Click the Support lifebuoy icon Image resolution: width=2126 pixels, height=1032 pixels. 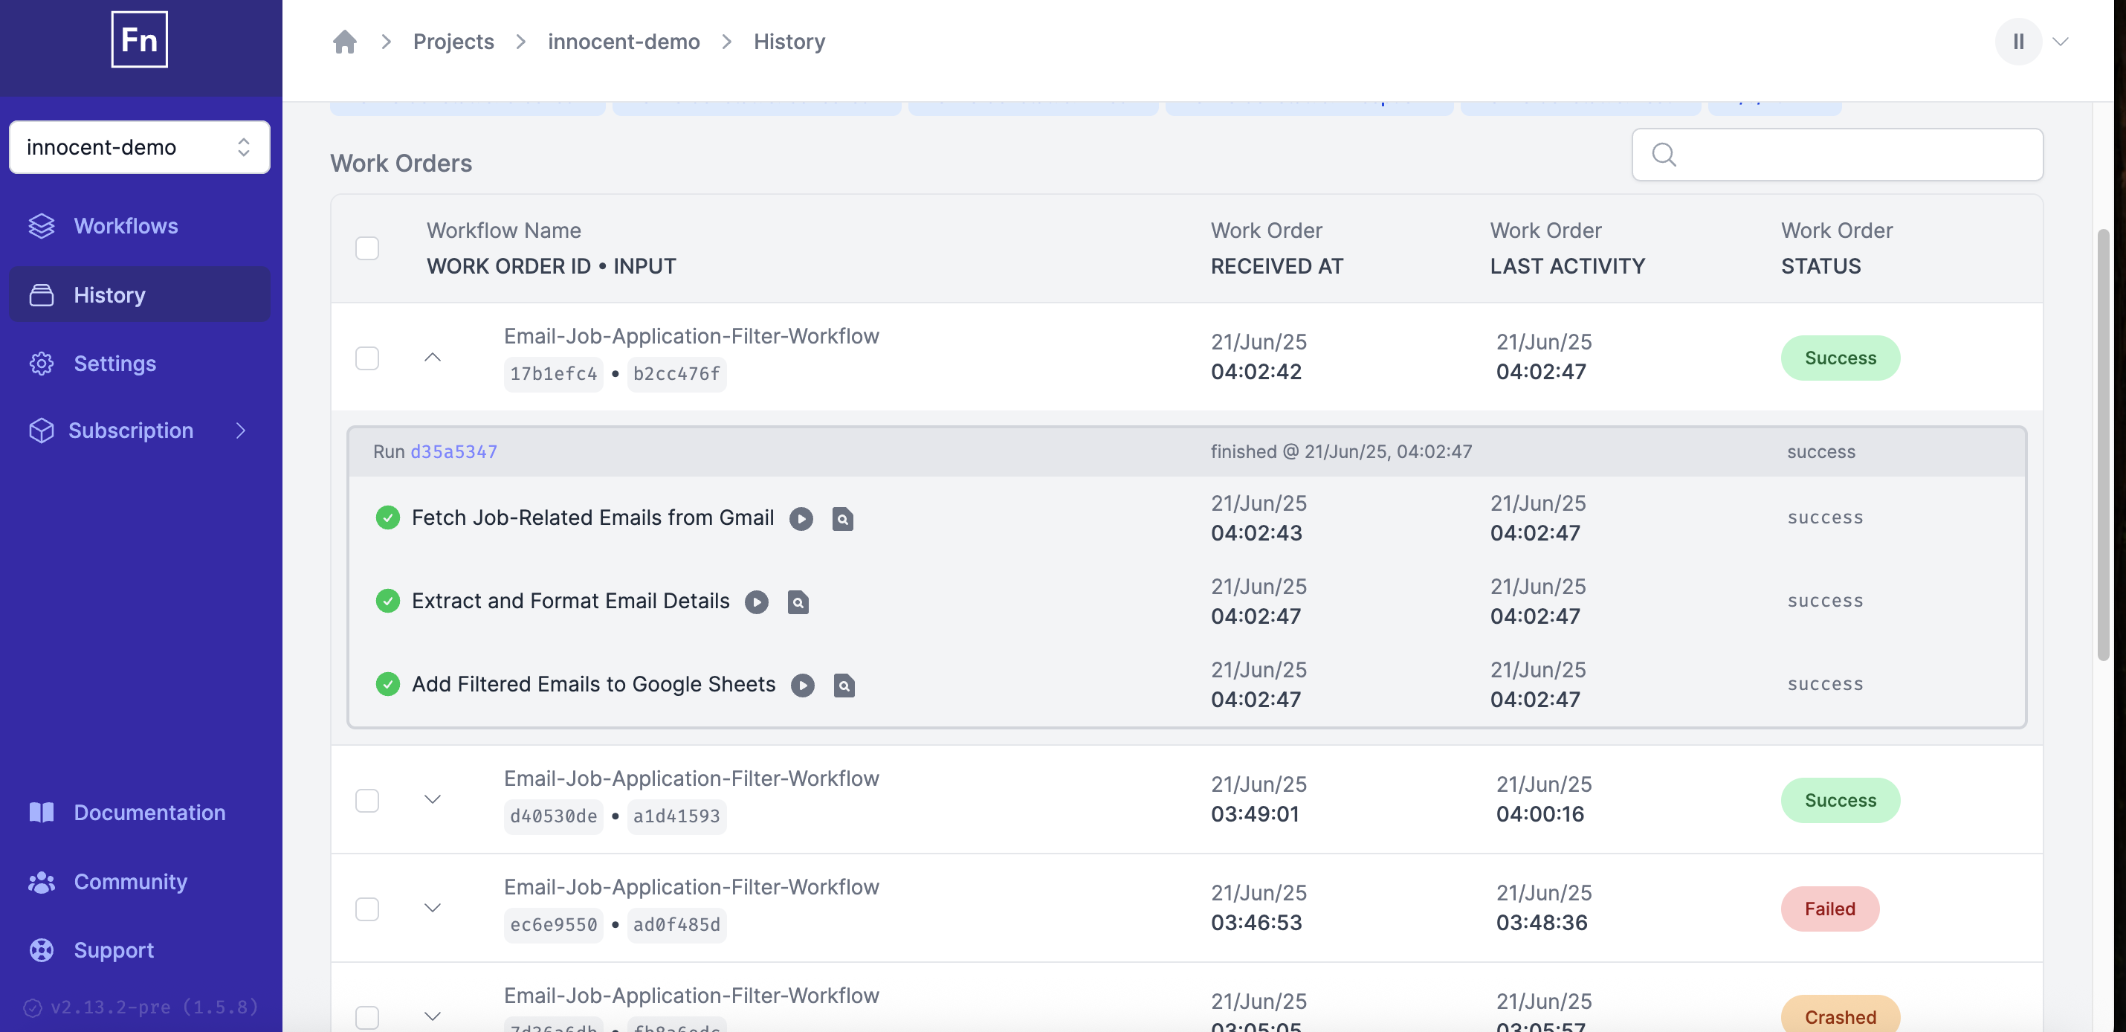pos(42,950)
